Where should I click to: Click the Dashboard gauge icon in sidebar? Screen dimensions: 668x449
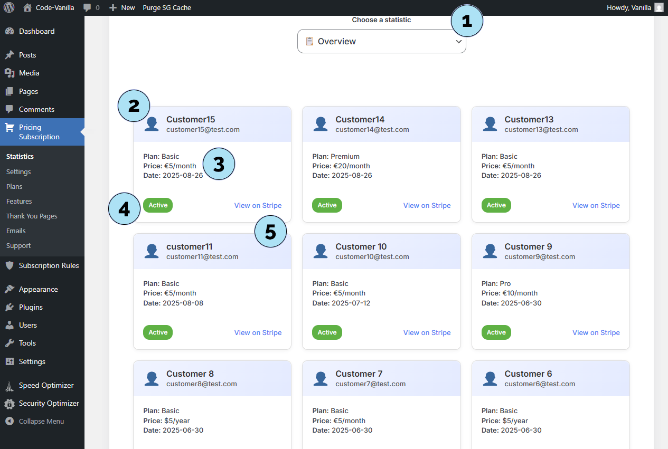point(10,31)
